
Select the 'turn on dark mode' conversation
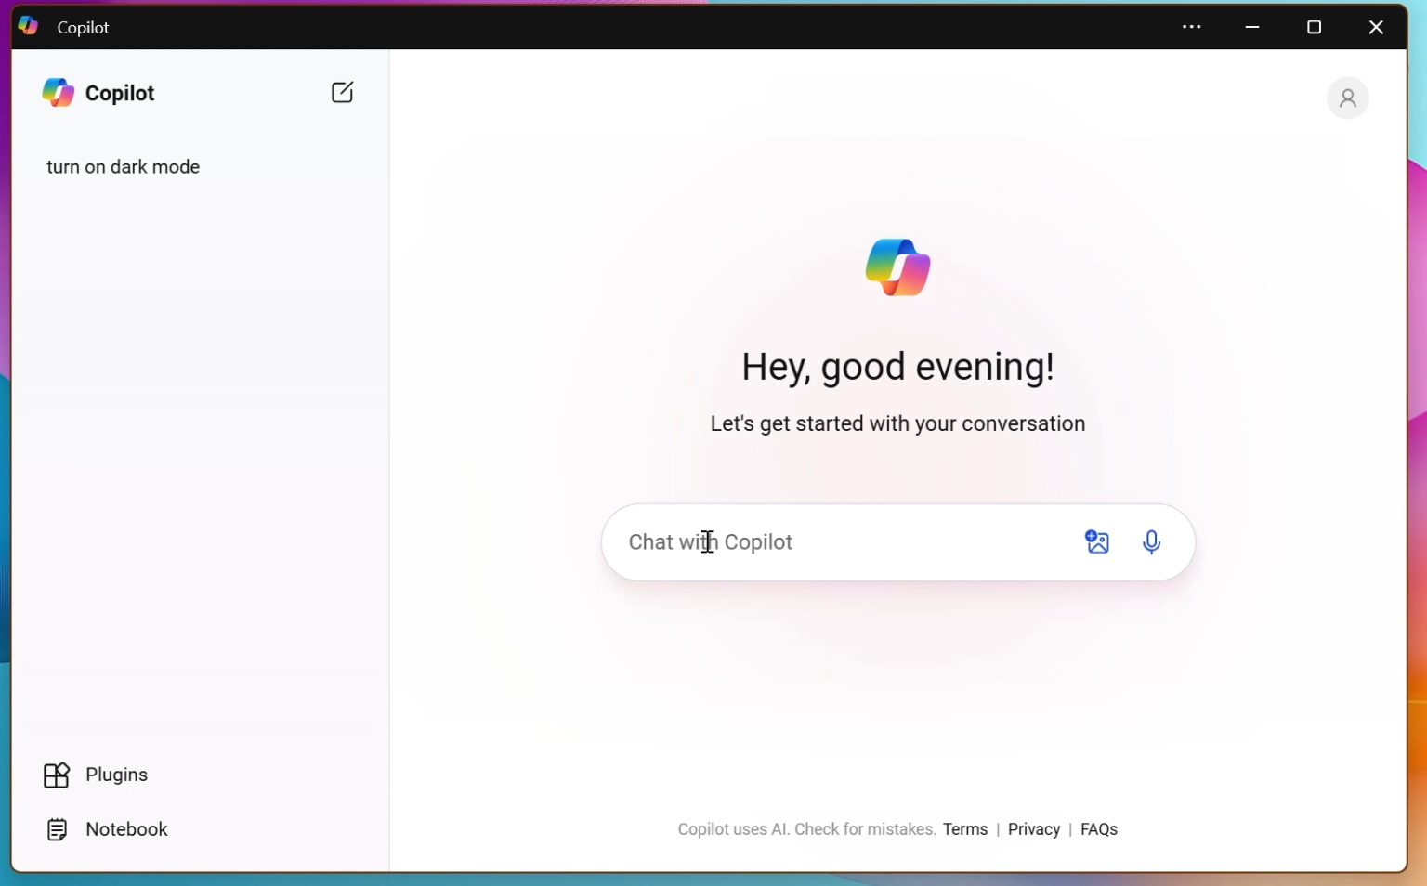[x=124, y=167]
